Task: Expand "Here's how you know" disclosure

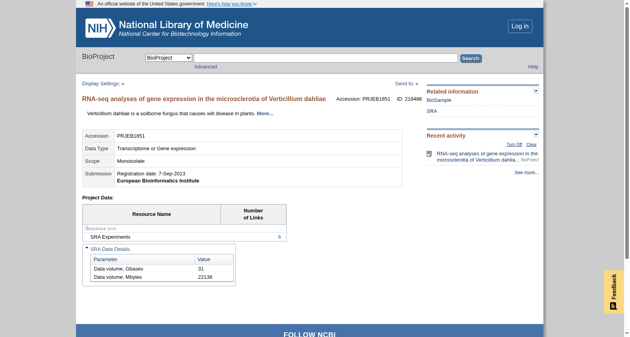Action: coord(232,4)
